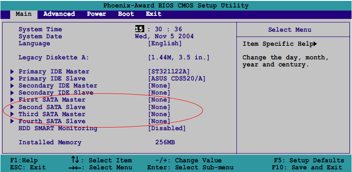Click arrow beside First SATA Master

[12, 100]
